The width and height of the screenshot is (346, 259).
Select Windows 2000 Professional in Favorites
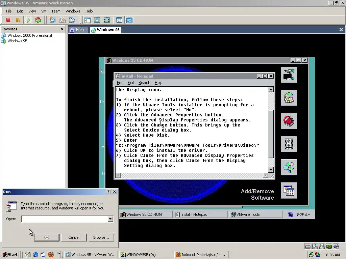[26, 35]
